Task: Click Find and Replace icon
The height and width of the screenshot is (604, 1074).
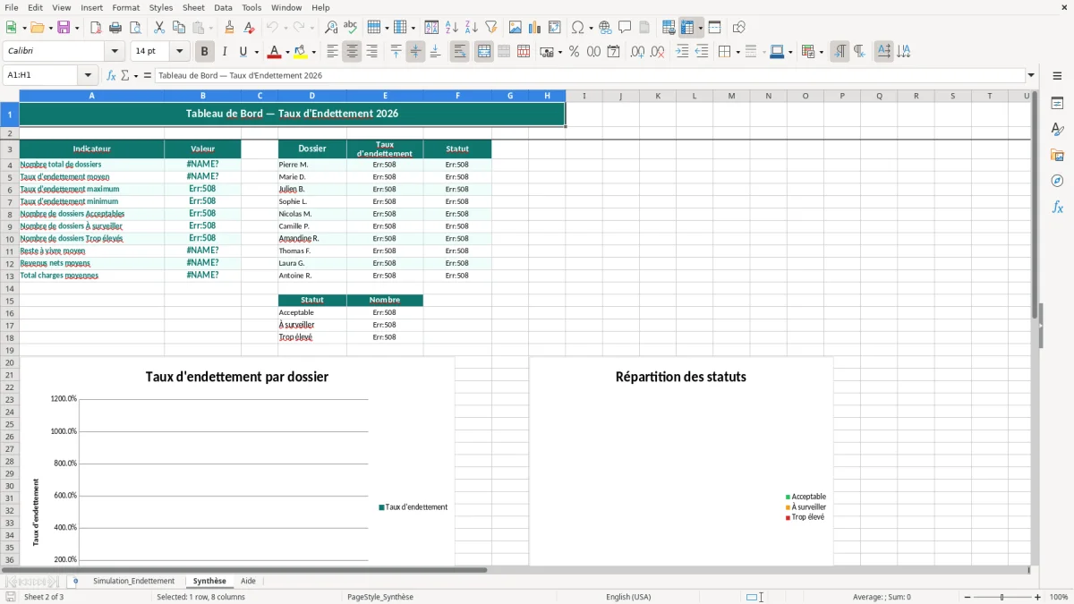Action: pyautogui.click(x=331, y=28)
